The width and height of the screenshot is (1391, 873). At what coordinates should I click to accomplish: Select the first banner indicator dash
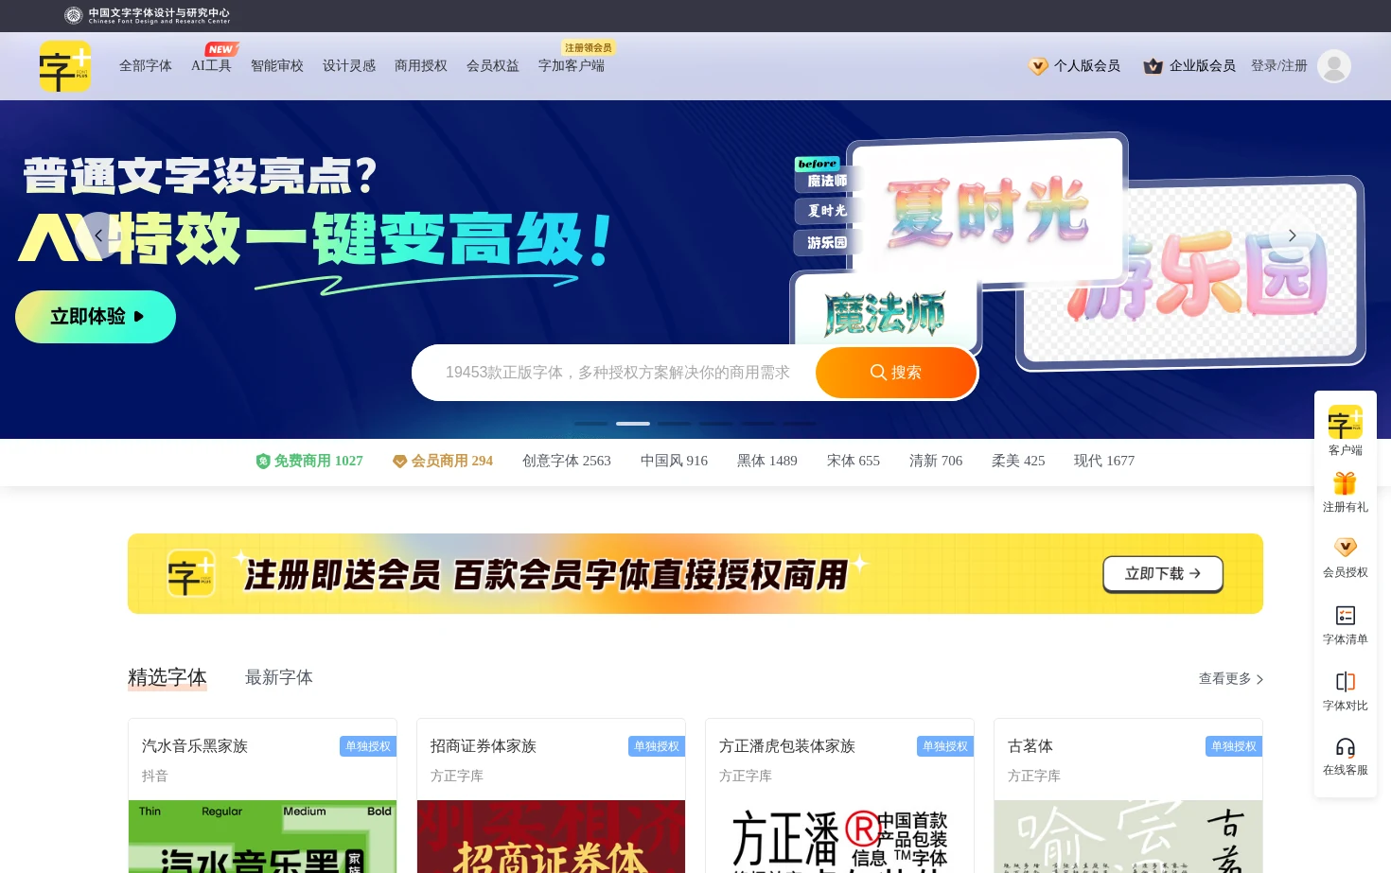(x=591, y=424)
